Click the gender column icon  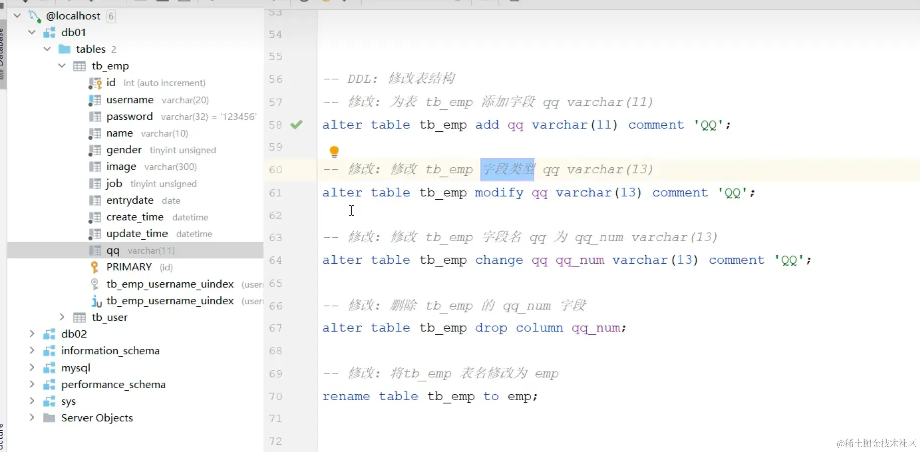[95, 150]
